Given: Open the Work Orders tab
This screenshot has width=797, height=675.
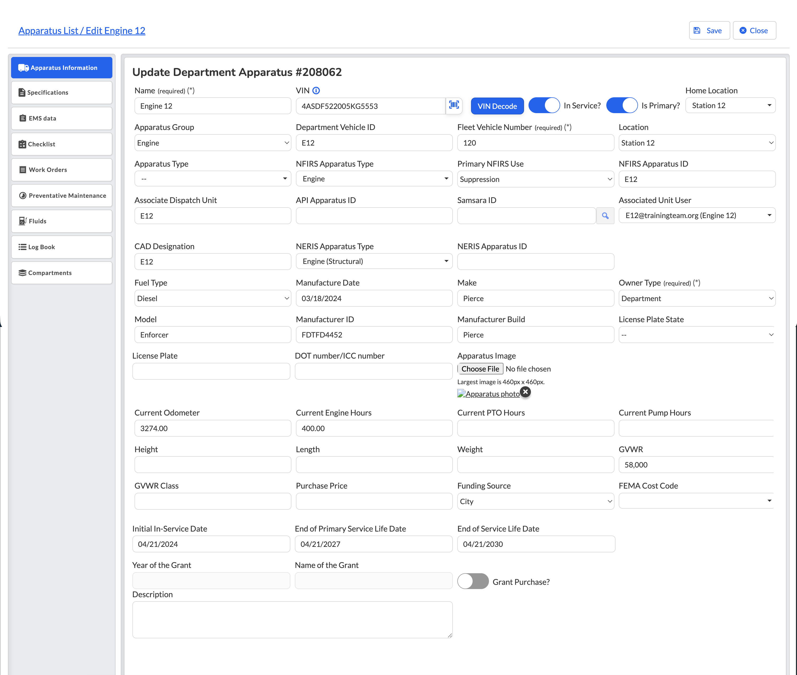Looking at the screenshot, I should [62, 170].
